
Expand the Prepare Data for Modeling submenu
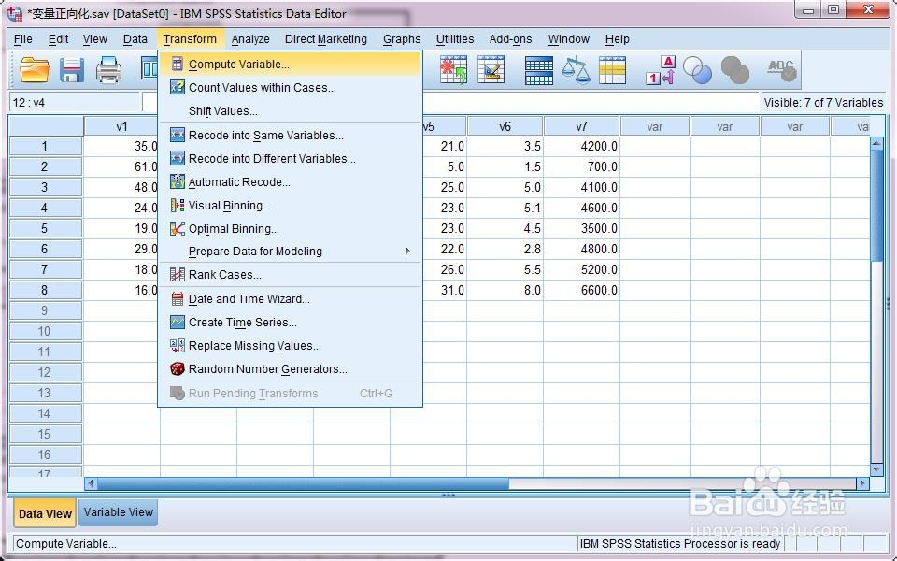[x=290, y=252]
